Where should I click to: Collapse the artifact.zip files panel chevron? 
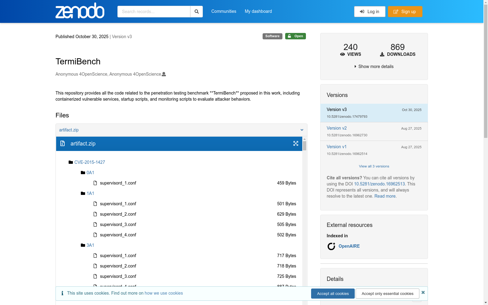click(302, 130)
